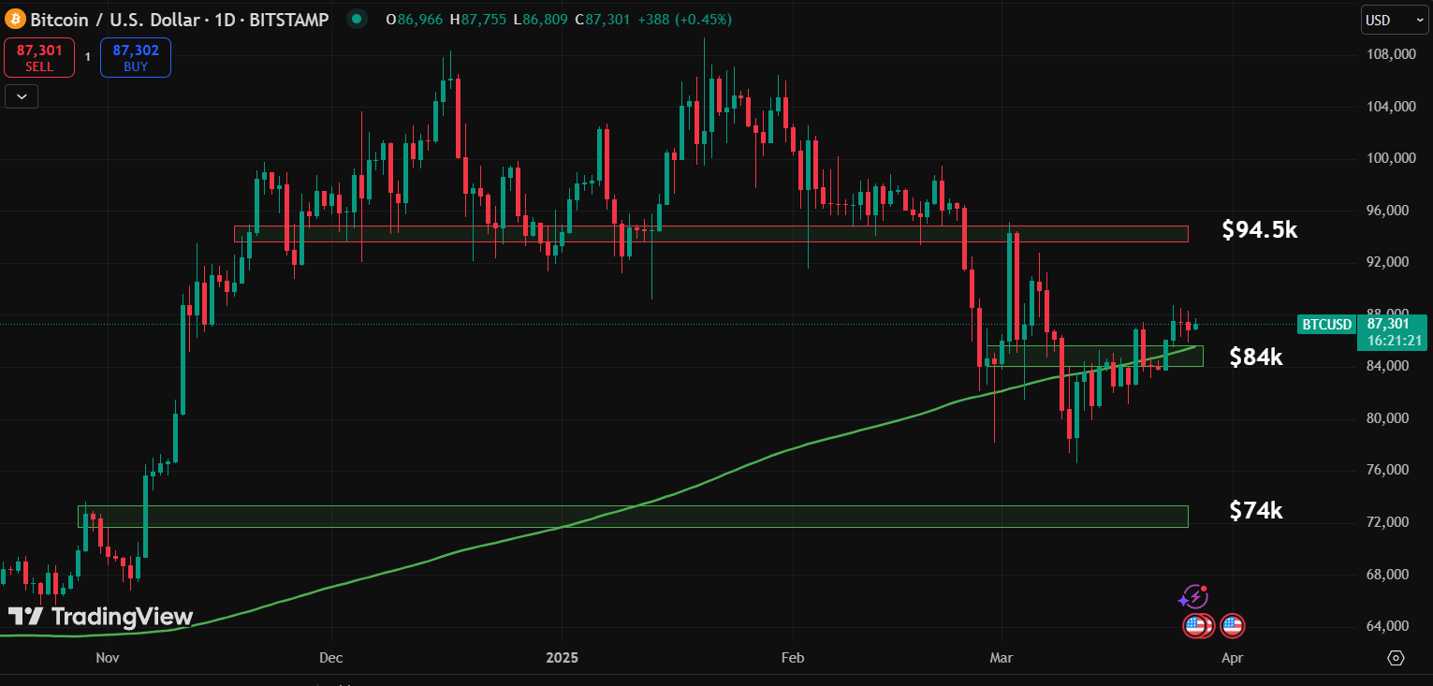
Task: Click 100,000 on the price axis
Action: [1391, 158]
